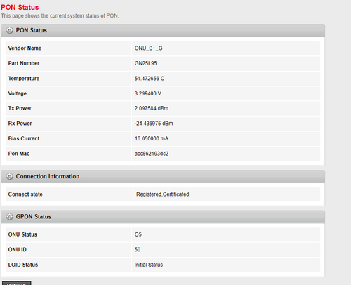Click the Refresh button at the bottom
The image size is (351, 285).
[17, 283]
